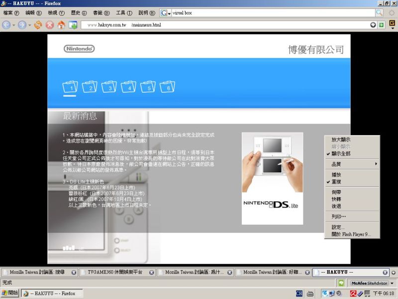This screenshot has height=299, width=398.
Task: Go back with the Back arrow button
Action: [x=6, y=25]
